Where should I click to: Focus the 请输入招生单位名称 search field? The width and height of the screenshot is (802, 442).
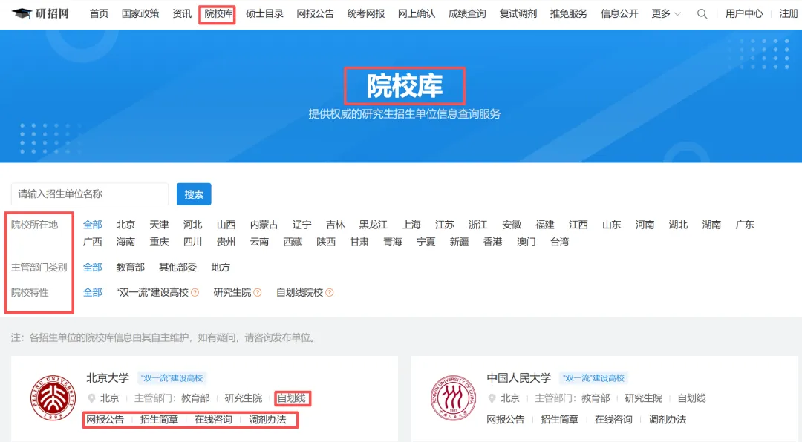point(90,194)
